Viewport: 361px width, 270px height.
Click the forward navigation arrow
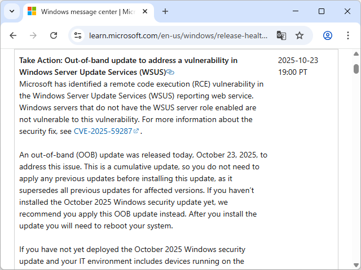33,35
